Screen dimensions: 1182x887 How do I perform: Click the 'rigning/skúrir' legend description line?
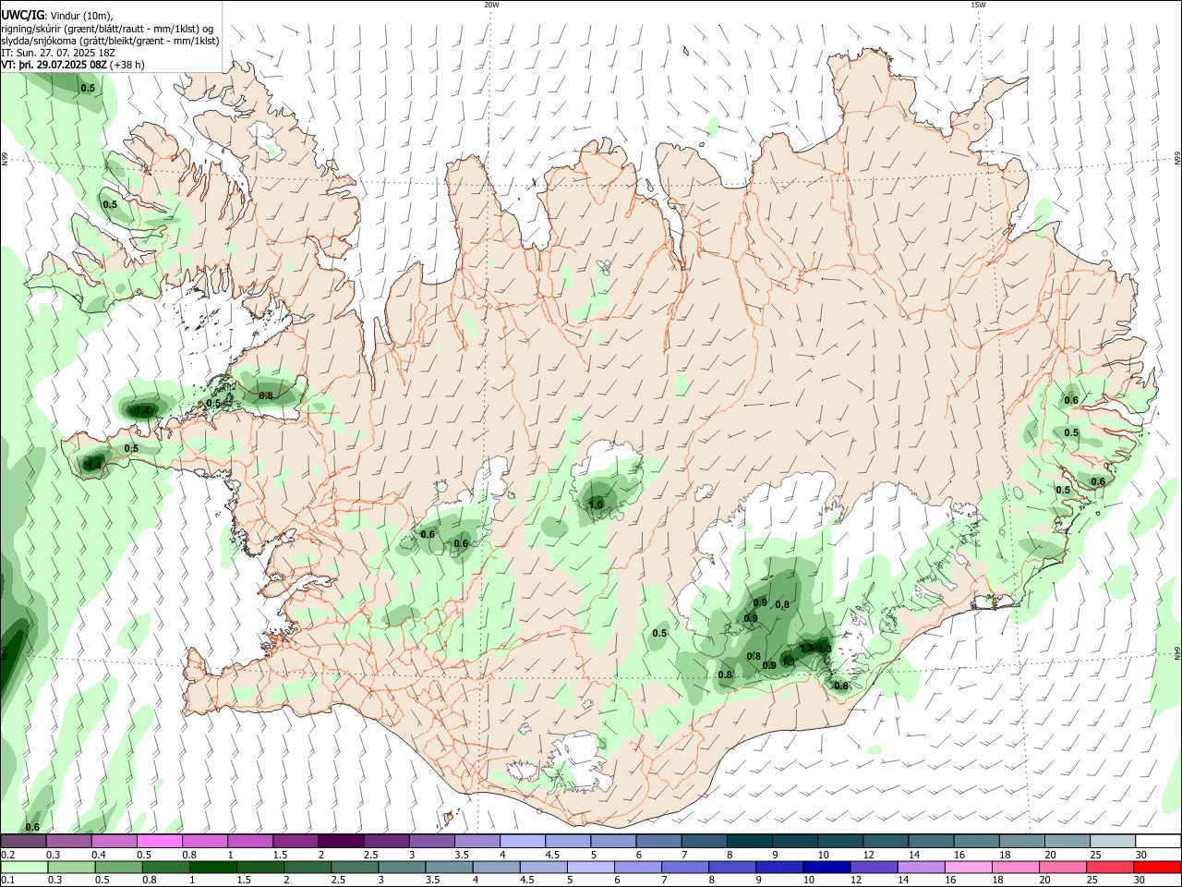click(107, 28)
